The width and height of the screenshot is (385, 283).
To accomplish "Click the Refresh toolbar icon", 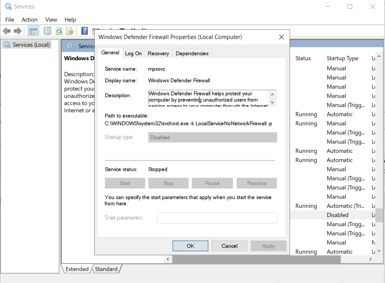I will tap(59, 31).
